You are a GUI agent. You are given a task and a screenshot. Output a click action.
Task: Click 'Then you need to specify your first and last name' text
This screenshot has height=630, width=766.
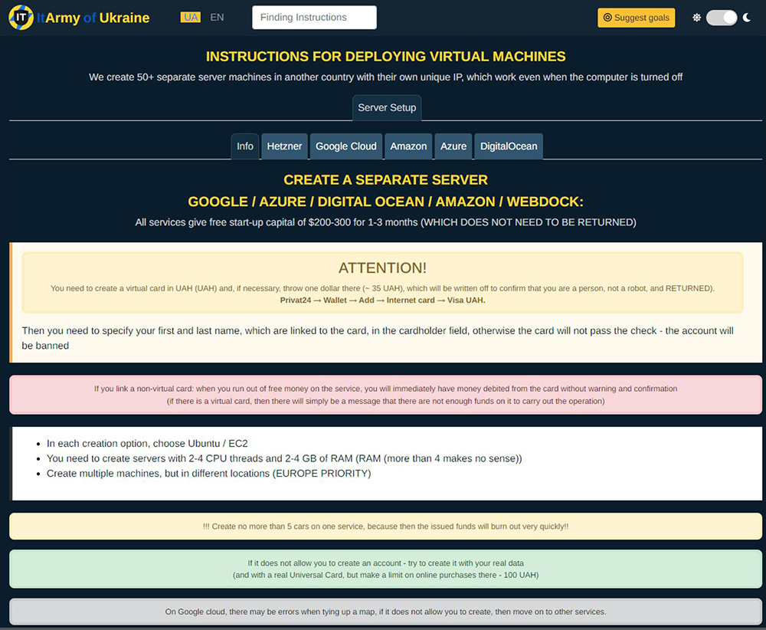tap(378, 338)
